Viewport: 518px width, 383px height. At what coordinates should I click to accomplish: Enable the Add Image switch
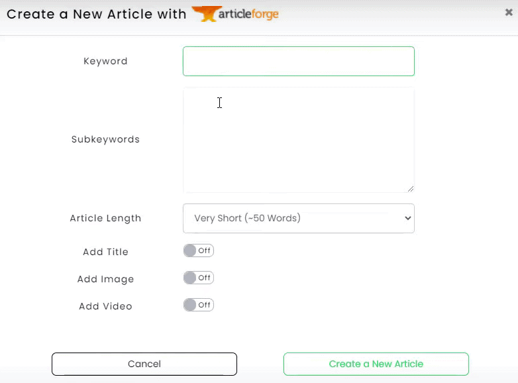199,278
